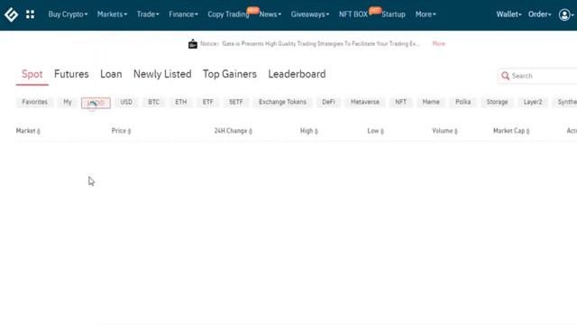Image resolution: width=577 pixels, height=325 pixels.
Task: Select the USD market filter
Action: pos(126,102)
